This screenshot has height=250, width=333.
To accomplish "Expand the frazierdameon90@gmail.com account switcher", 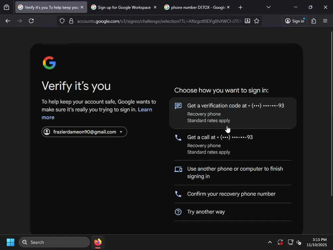I will (84, 132).
